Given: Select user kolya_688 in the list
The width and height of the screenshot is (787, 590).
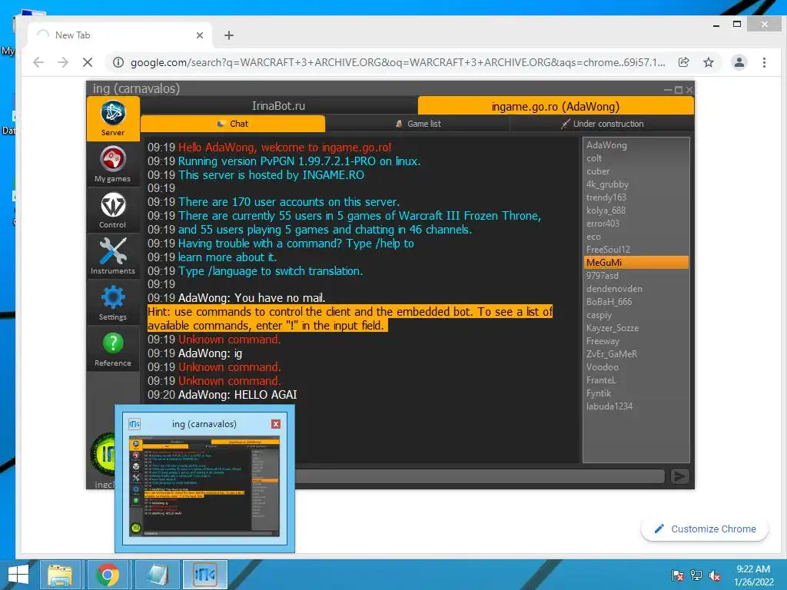Looking at the screenshot, I should point(636,210).
